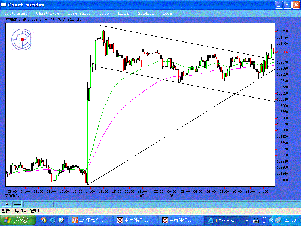Switch to KV 江民杀 taskbar window
The width and height of the screenshot is (301, 226).
tap(90, 220)
